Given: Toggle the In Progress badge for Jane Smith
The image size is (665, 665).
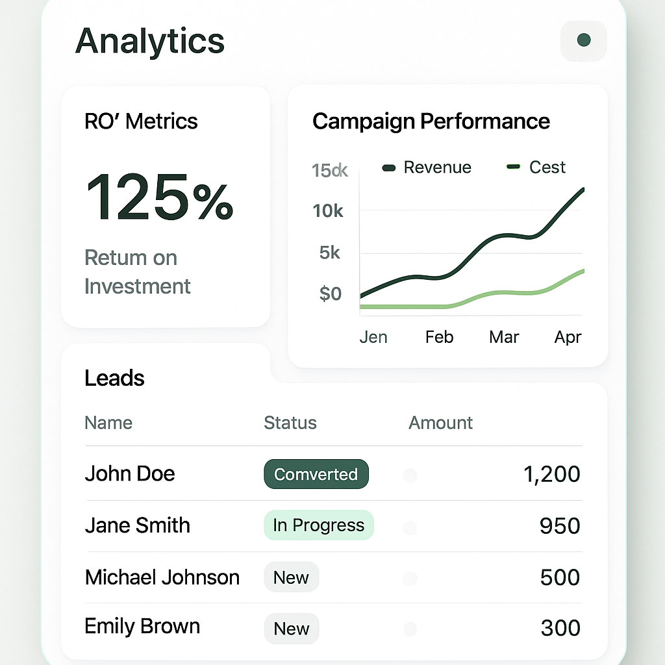Looking at the screenshot, I should point(318,525).
